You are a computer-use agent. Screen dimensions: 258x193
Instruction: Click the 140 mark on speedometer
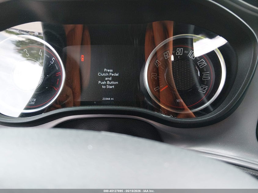point(206,76)
